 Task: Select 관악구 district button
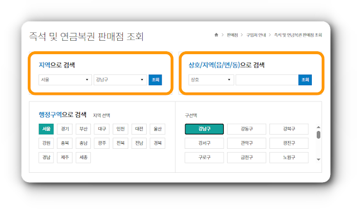247,143
